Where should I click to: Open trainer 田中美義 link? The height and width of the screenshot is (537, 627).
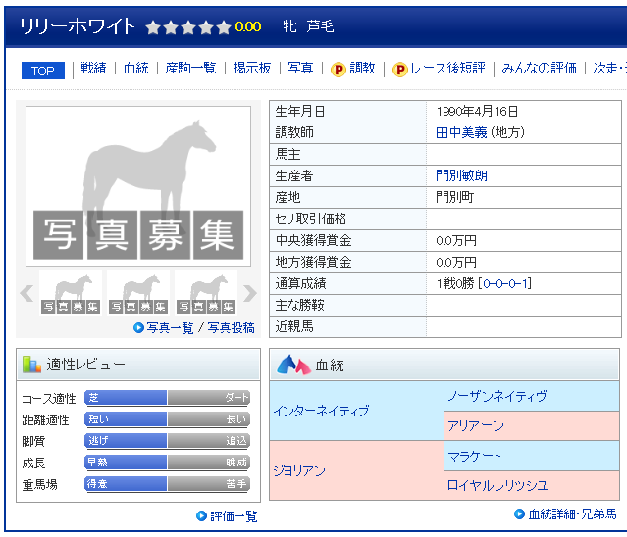461,132
